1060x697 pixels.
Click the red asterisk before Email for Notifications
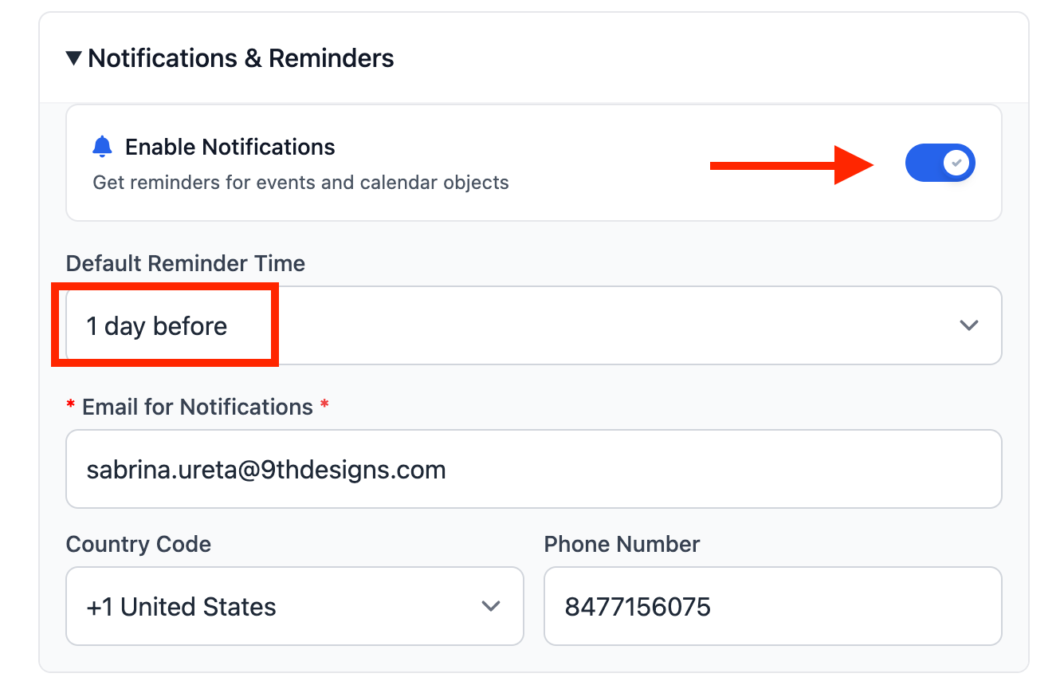click(x=71, y=407)
